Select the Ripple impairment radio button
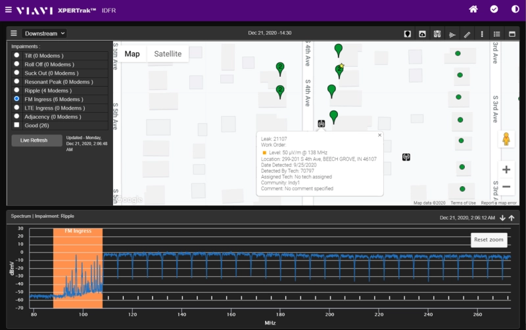The height and width of the screenshot is (330, 526). click(x=16, y=90)
